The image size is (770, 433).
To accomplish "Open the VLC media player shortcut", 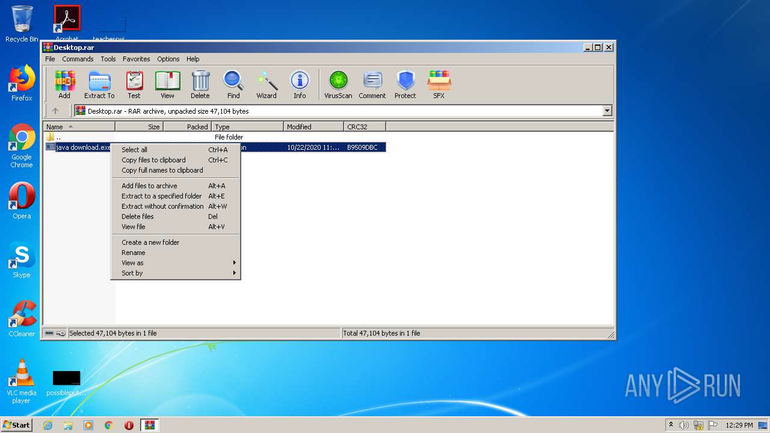I will click(x=22, y=381).
